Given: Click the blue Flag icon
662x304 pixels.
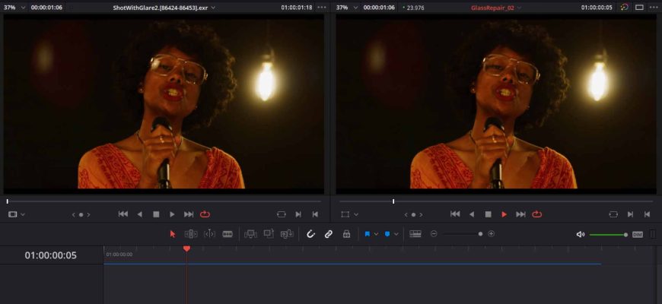Looking at the screenshot, I should (x=367, y=234).
